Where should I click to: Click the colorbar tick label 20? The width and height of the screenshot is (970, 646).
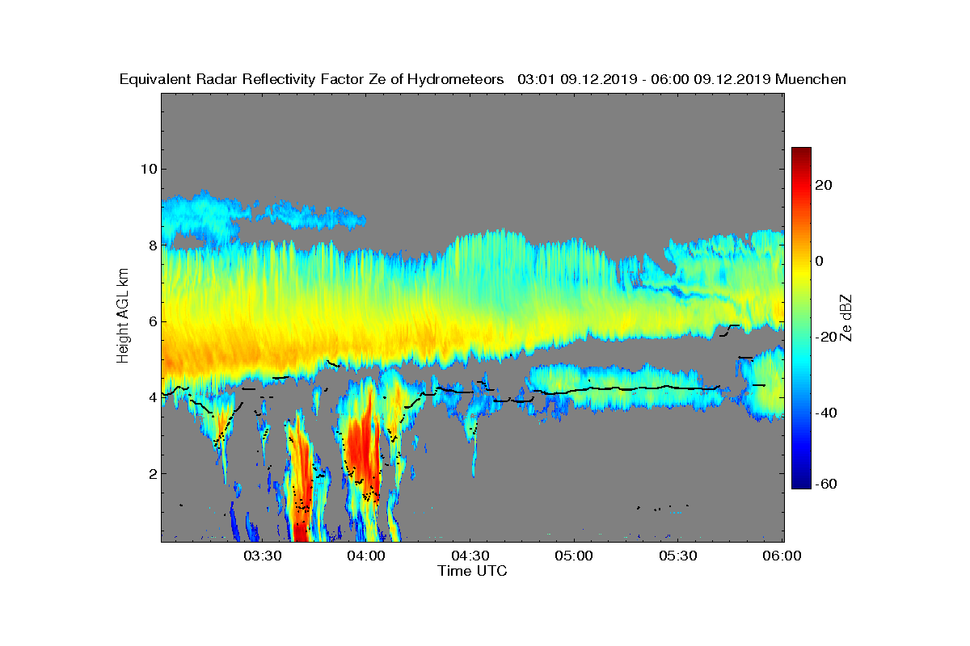(x=824, y=185)
